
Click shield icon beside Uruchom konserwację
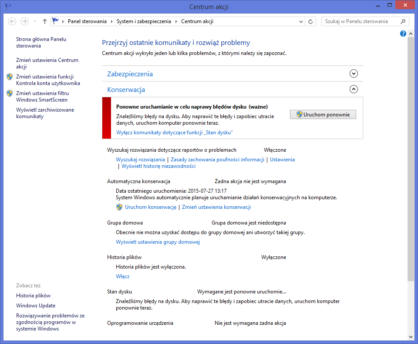[x=119, y=207]
